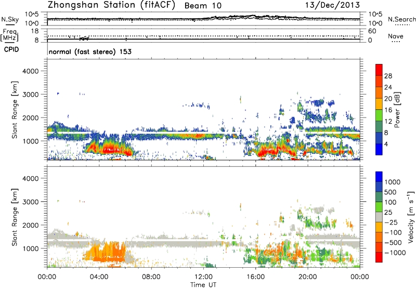Screen dimensions: 416x288
Task: Click the "08:00" time tick
Action: 151,277
